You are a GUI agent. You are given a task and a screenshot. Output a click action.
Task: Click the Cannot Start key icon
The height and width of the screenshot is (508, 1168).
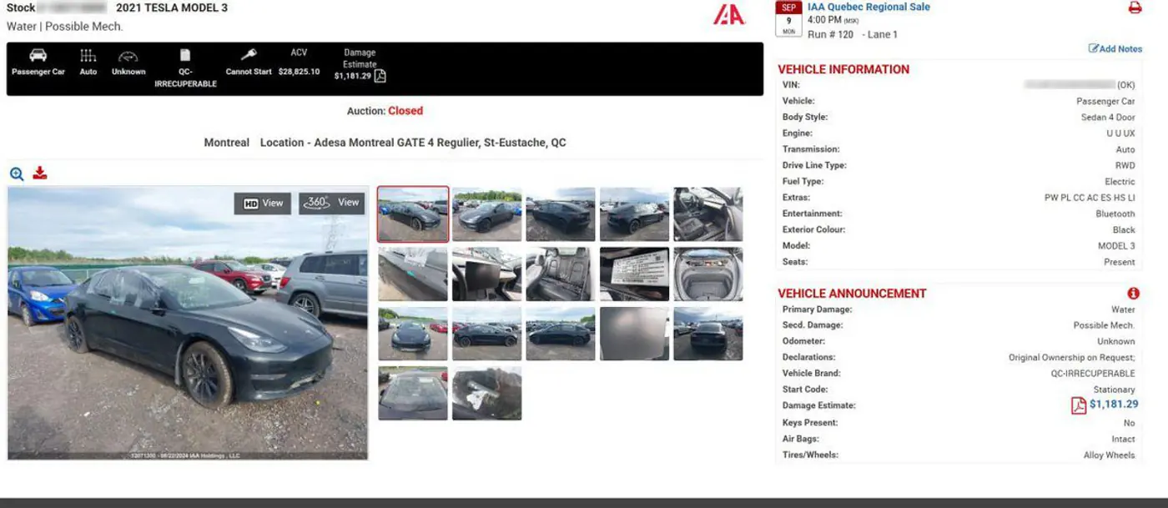click(x=249, y=55)
